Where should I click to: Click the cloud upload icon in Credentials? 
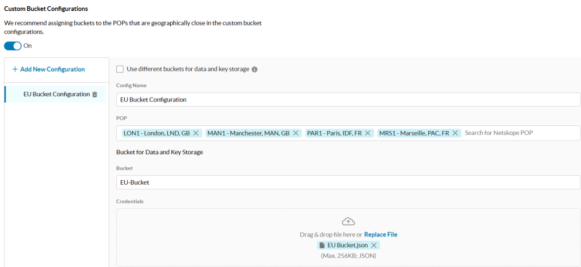point(348,222)
